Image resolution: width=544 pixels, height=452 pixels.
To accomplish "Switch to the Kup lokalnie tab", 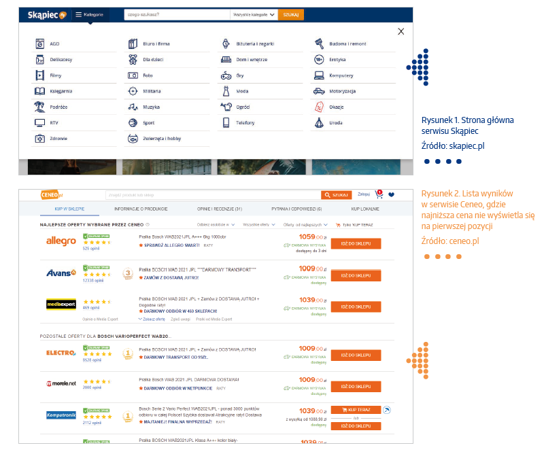I will click(x=365, y=209).
